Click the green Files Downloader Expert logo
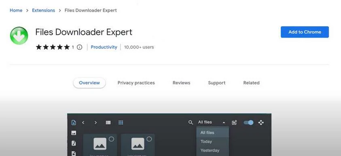 (x=19, y=36)
